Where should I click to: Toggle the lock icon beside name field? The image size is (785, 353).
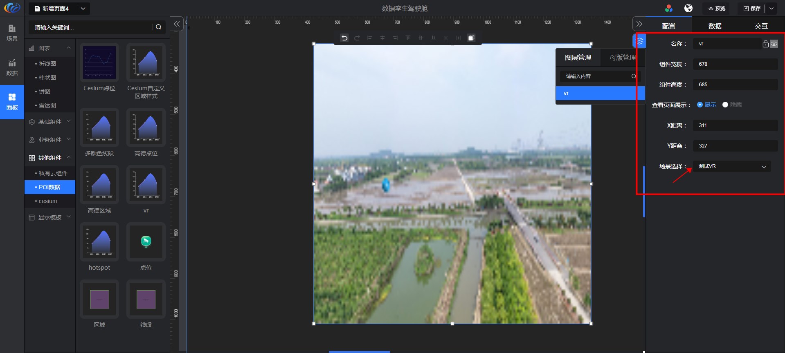[x=765, y=44]
